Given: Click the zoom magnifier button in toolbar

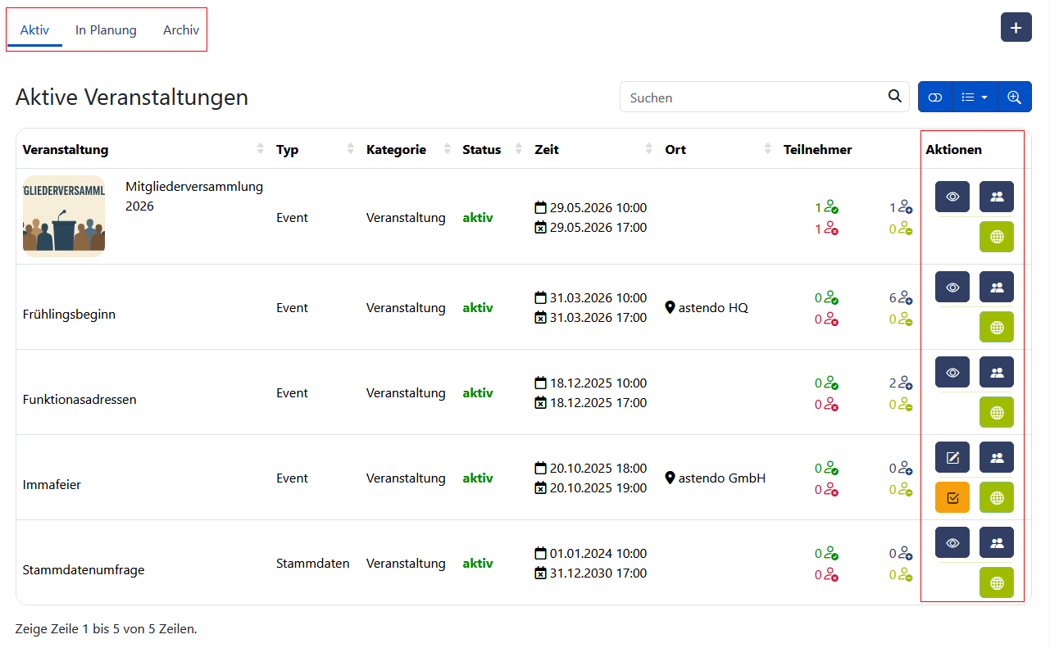Looking at the screenshot, I should click(x=1014, y=97).
